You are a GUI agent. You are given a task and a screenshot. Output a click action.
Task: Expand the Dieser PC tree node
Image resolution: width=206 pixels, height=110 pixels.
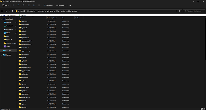pos(1,51)
